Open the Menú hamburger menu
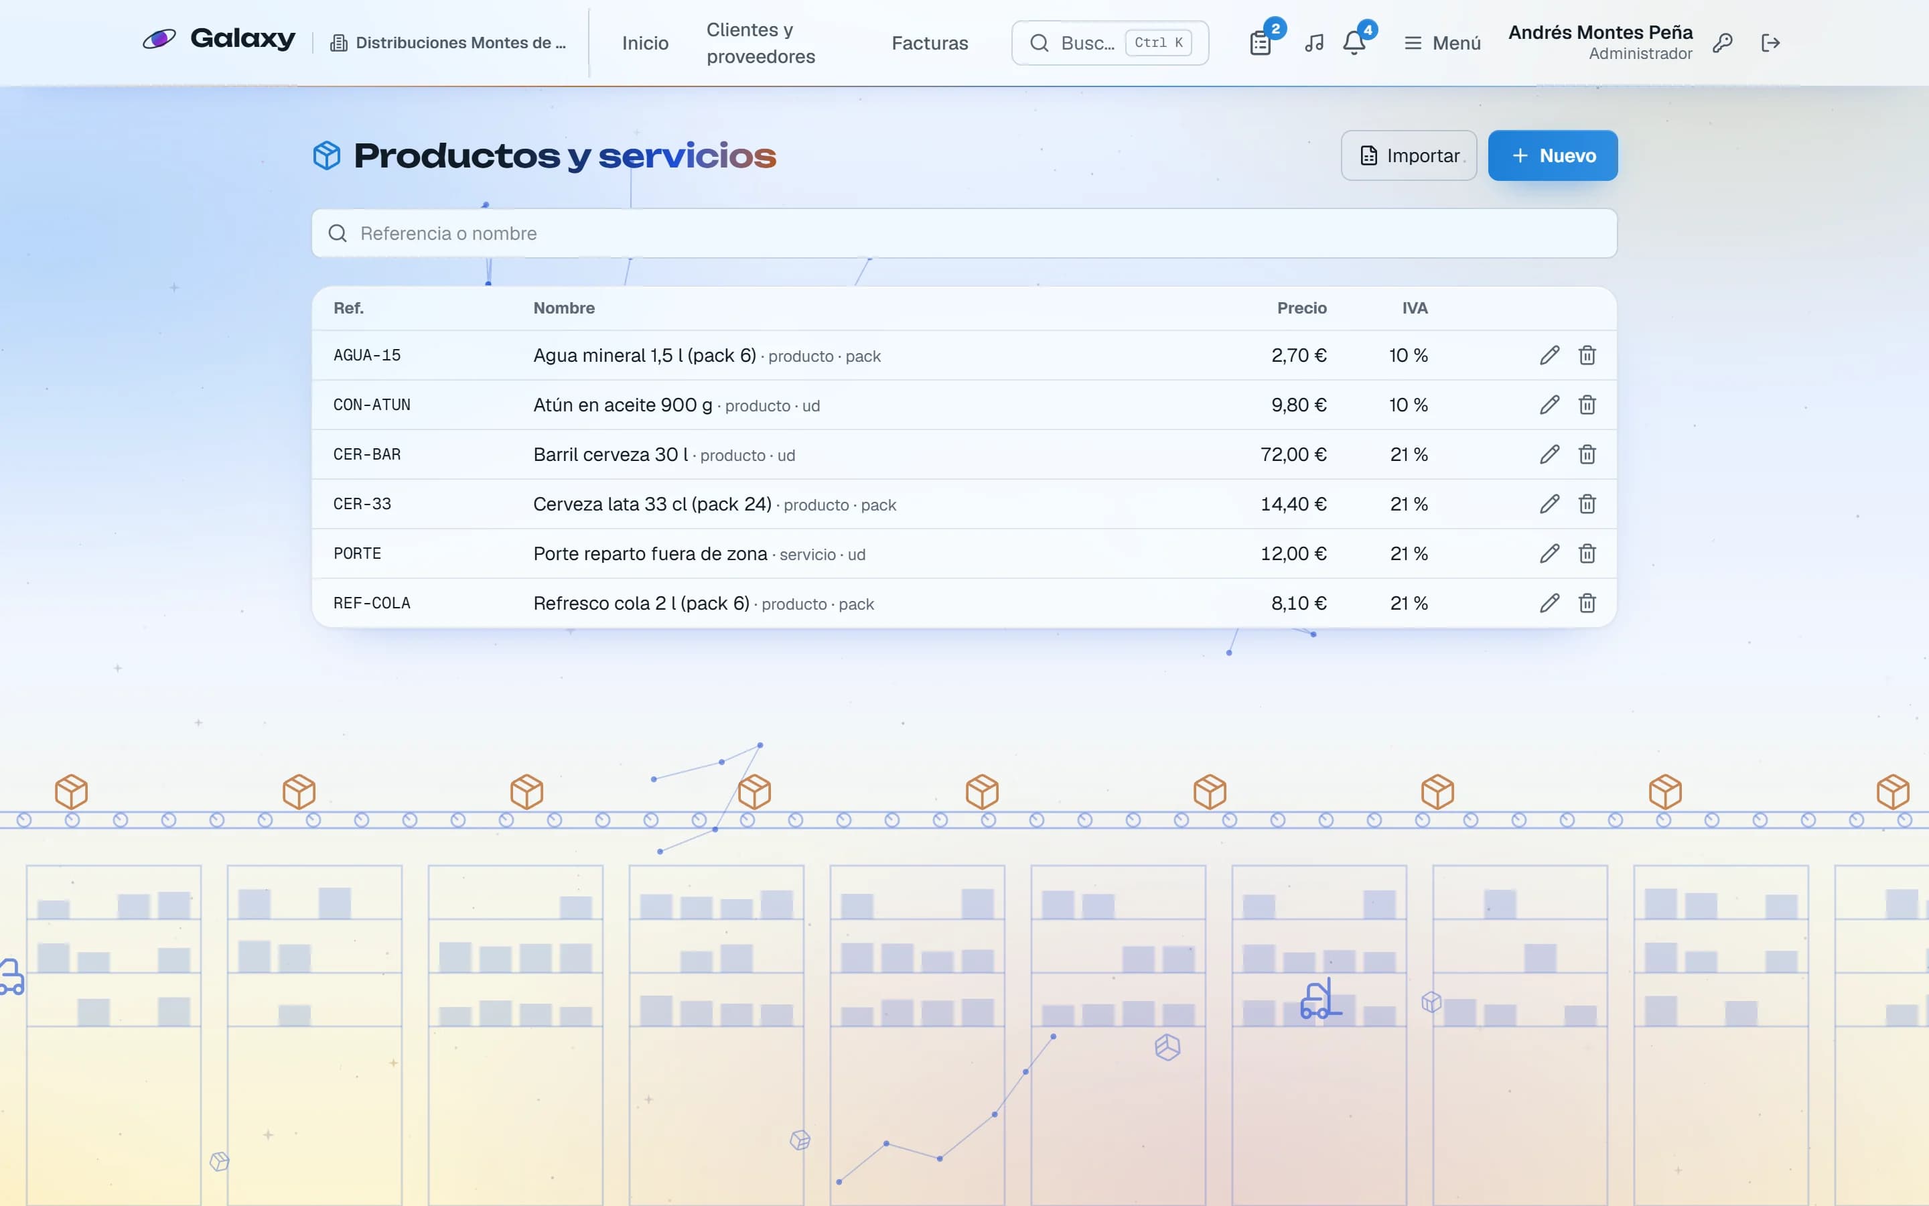The width and height of the screenshot is (1929, 1206). (x=1442, y=42)
